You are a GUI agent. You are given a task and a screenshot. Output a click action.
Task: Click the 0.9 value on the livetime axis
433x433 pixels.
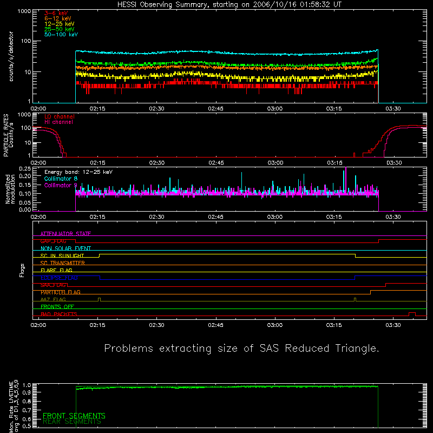[27, 392]
